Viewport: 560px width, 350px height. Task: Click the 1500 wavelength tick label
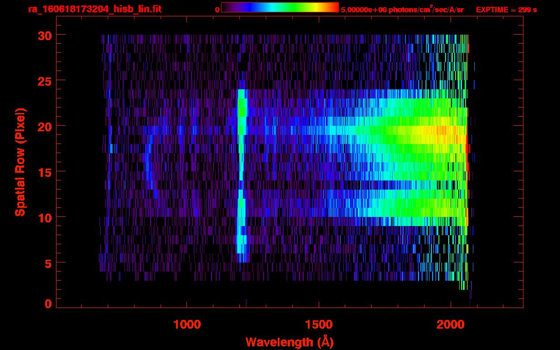coord(319,324)
